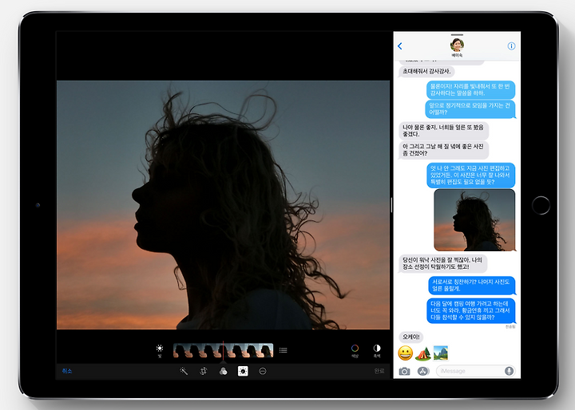Screen dimensions: 575x410
Task: Select the highlighted adjustments dial tool
Action: [243, 371]
